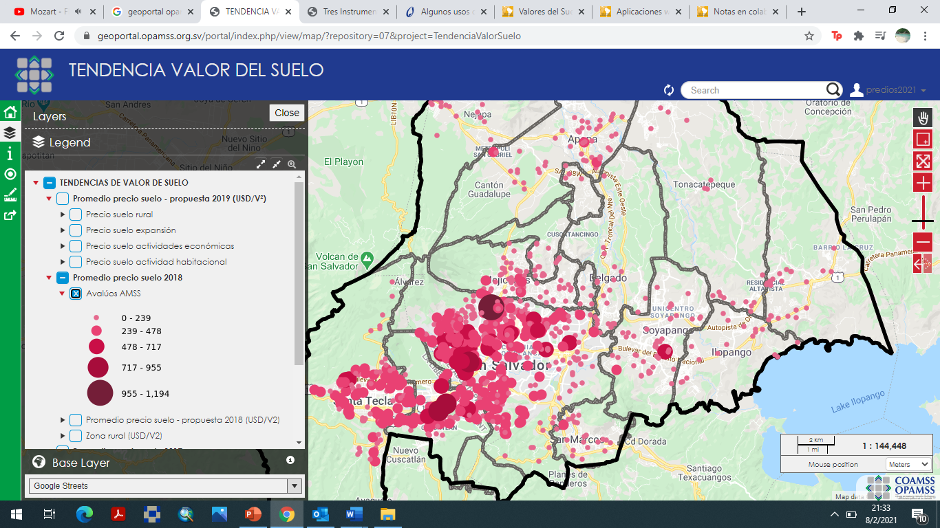
Task: Select the pan hand tool
Action: [922, 118]
